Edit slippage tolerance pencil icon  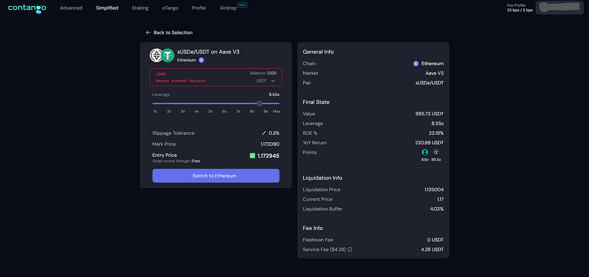pos(264,133)
